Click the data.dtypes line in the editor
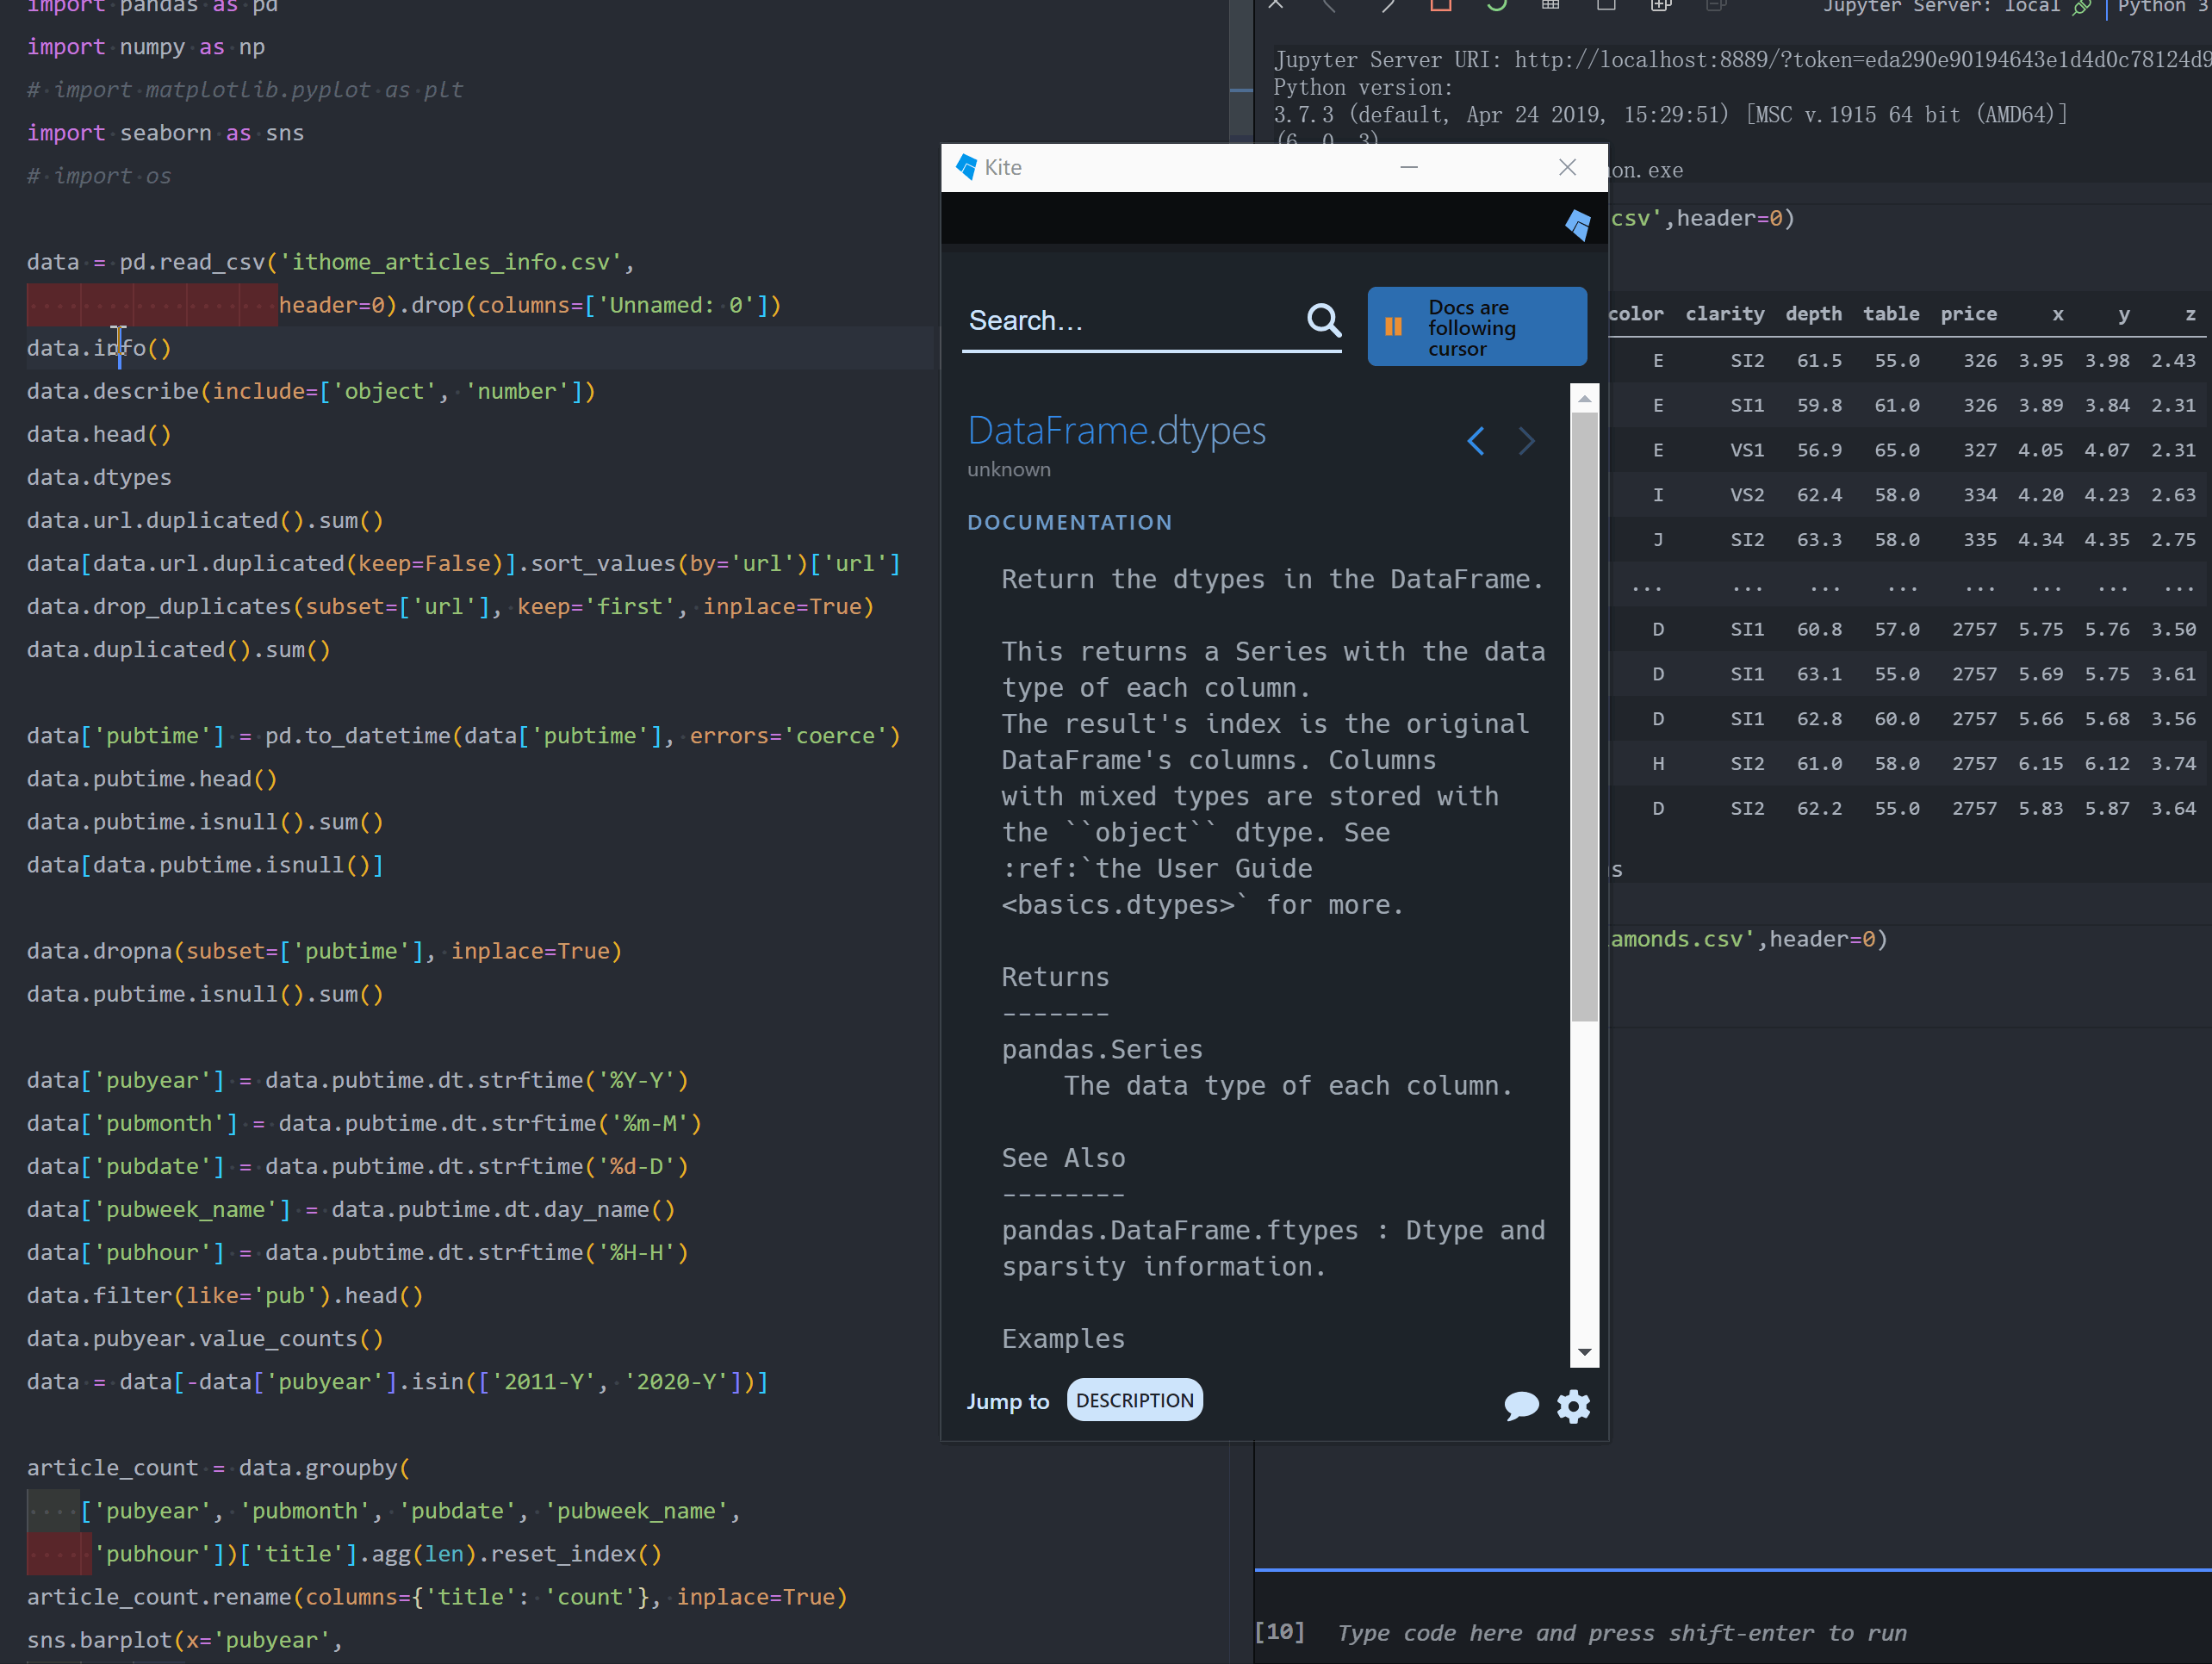This screenshot has height=1664, width=2212. [x=99, y=477]
